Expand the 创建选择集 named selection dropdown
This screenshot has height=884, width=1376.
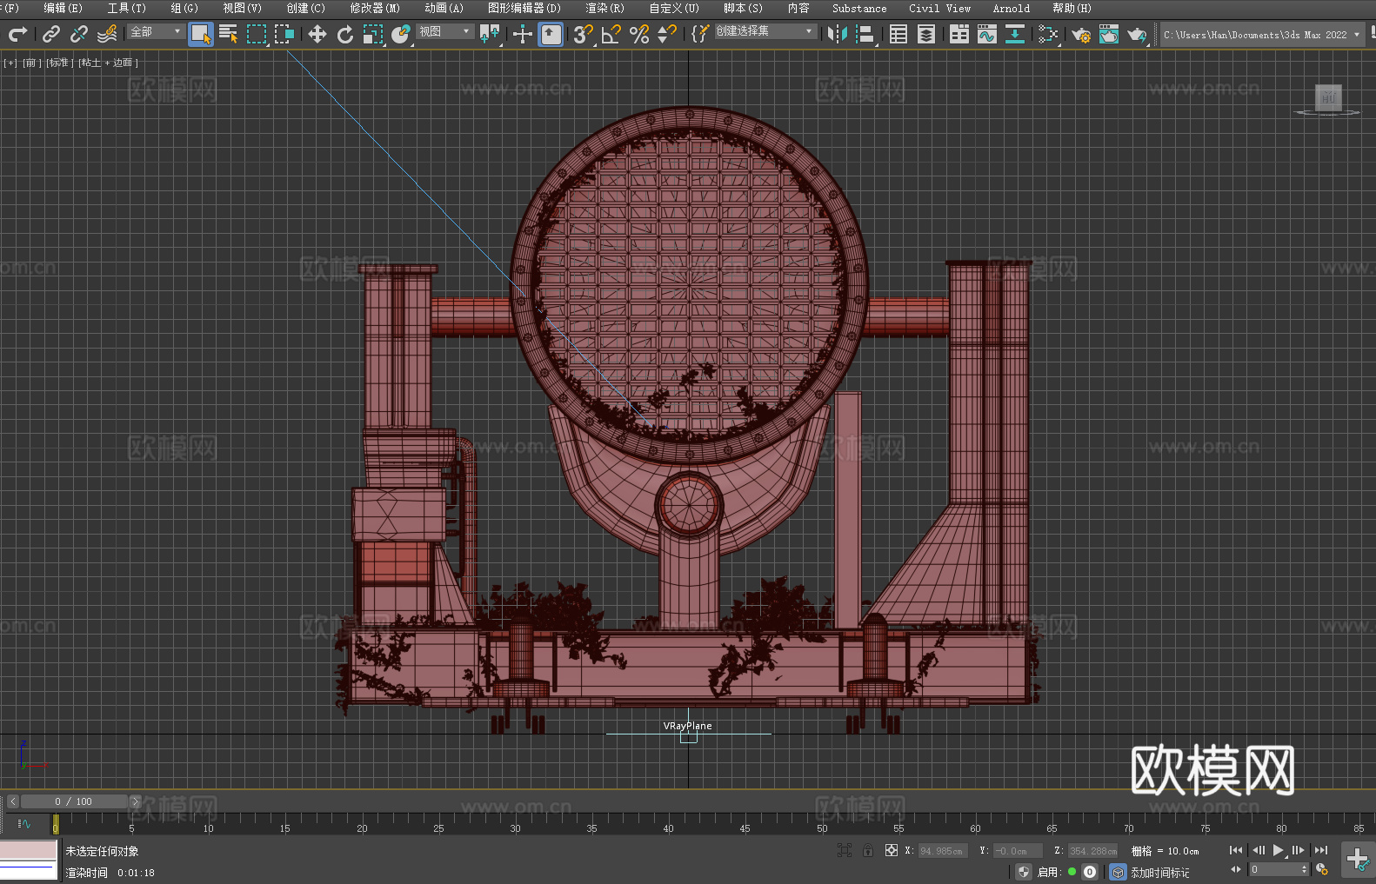coord(765,31)
